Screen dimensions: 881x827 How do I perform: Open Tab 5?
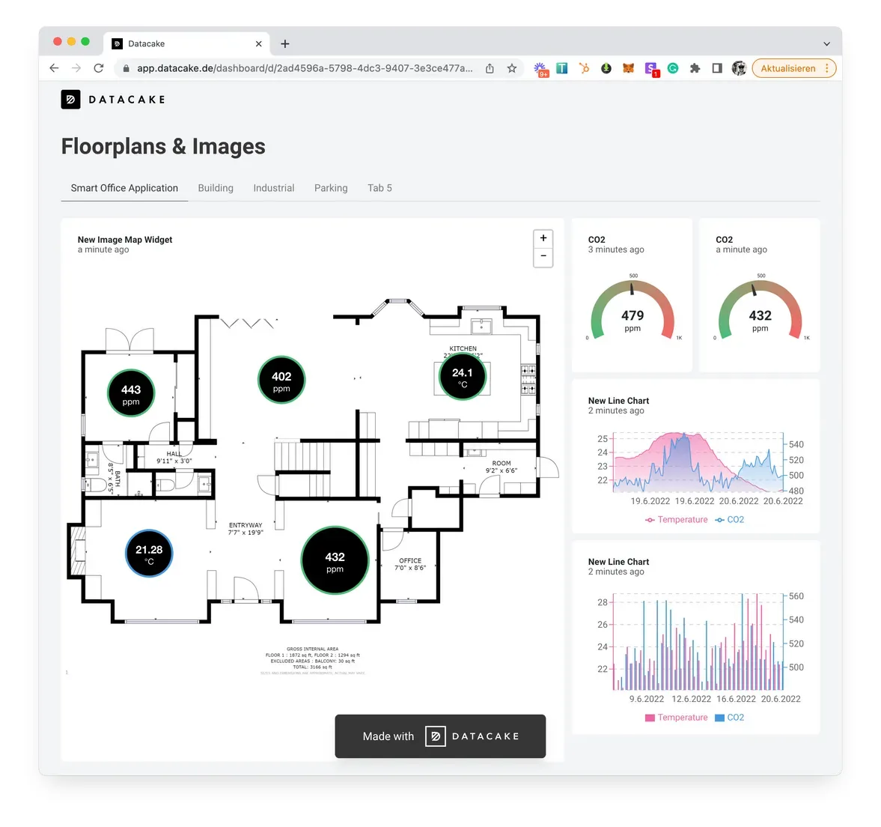[379, 188]
